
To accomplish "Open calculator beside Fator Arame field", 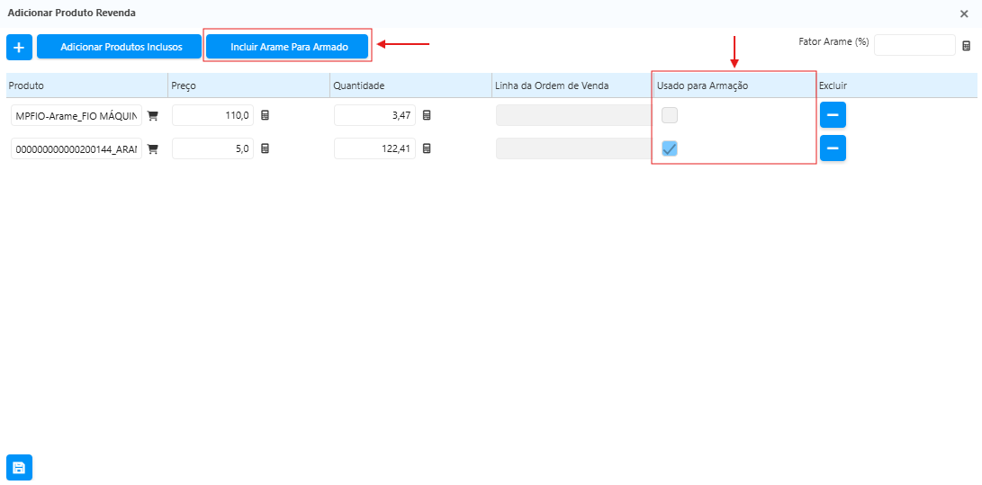I will pyautogui.click(x=967, y=46).
